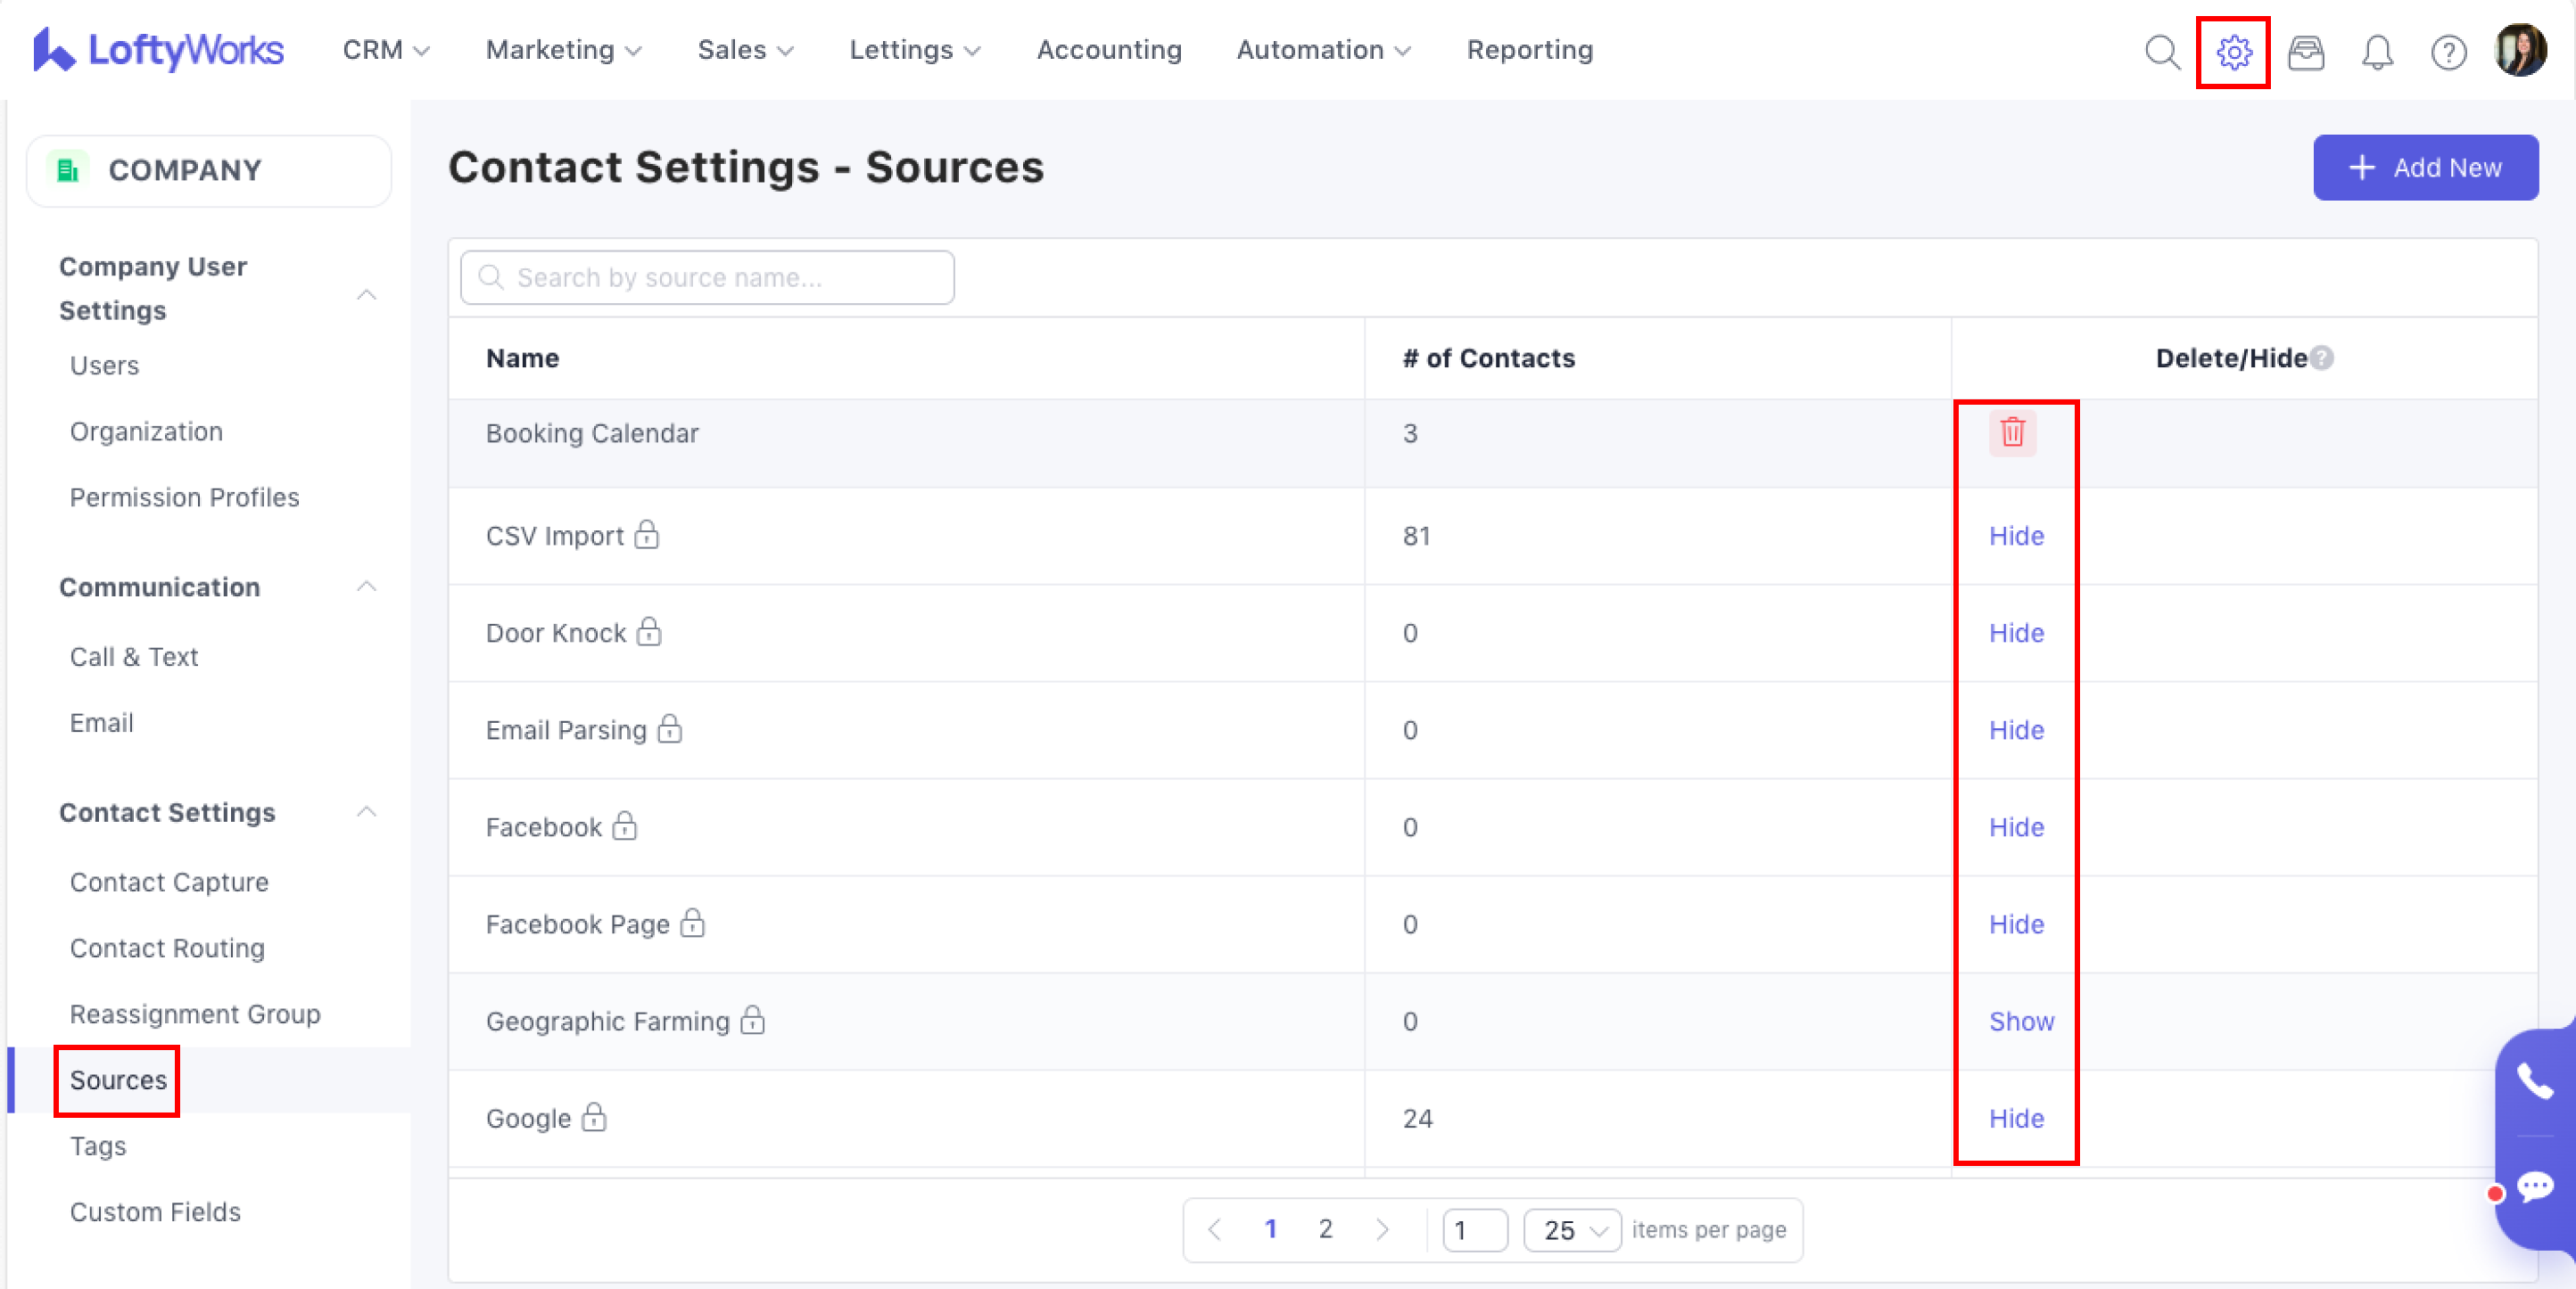Click the Add New button
Viewport: 2576px width, 1289px height.
(x=2424, y=168)
